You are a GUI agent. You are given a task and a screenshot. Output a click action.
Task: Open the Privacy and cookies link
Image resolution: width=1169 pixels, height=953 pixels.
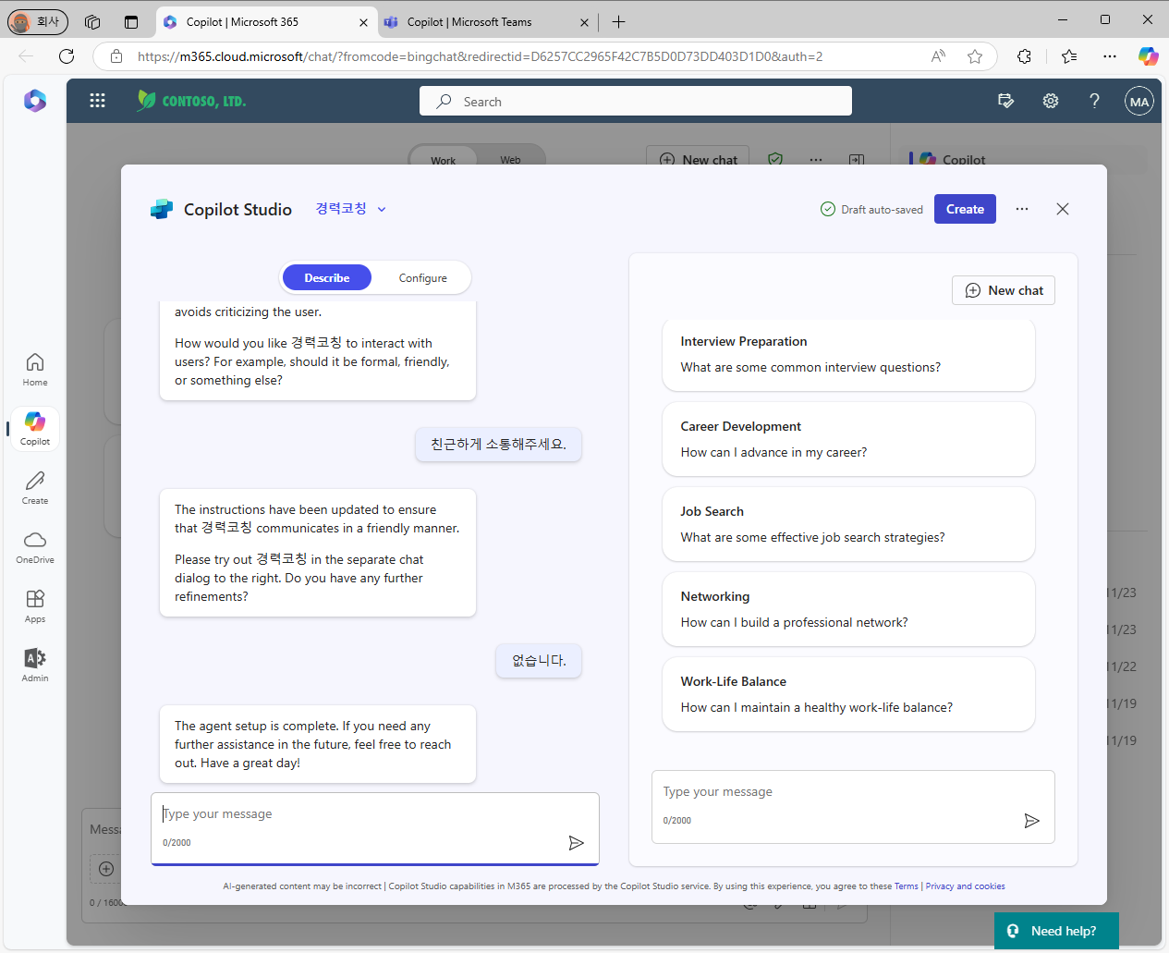pos(966,886)
